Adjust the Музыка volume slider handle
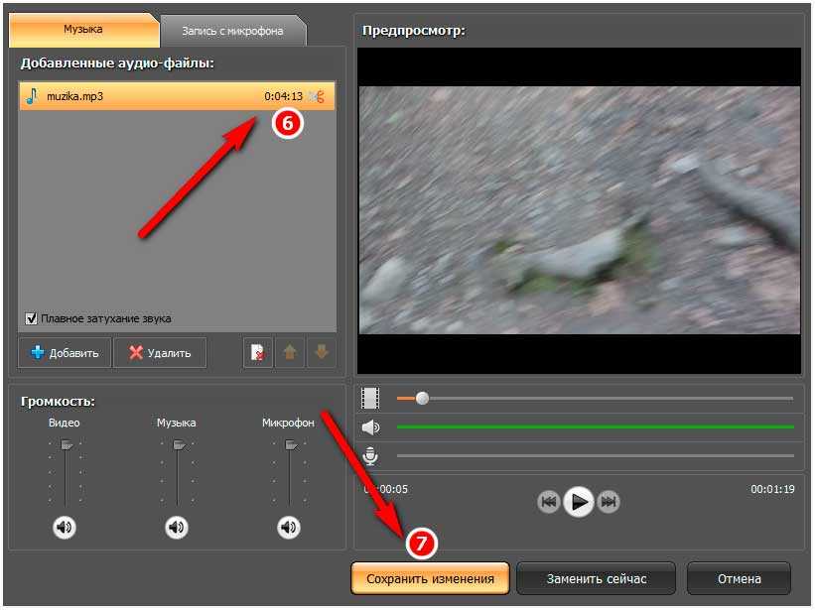The height and width of the screenshot is (610, 815). (179, 445)
